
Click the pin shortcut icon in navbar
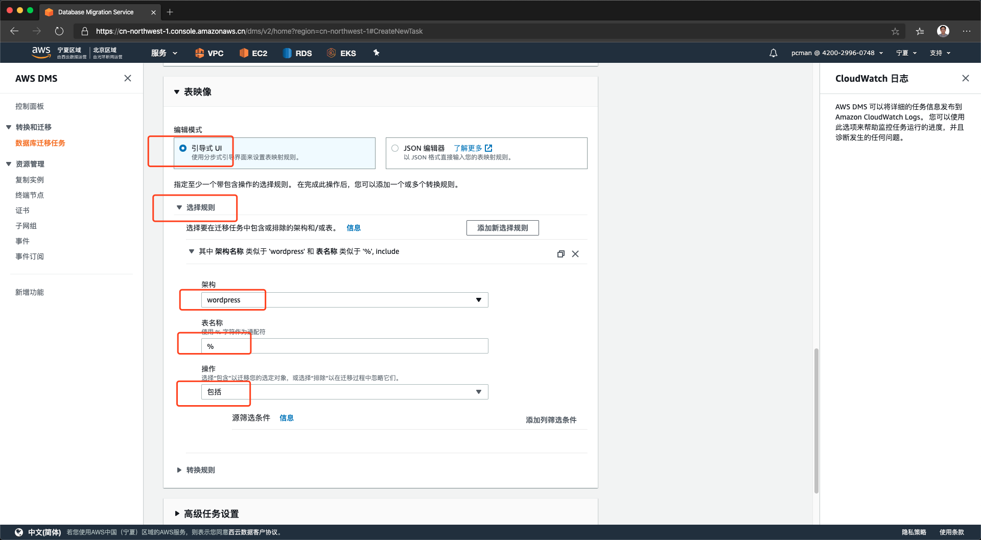point(376,53)
